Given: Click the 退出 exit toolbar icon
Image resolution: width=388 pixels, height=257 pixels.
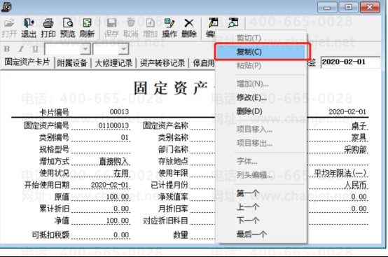Looking at the screenshot, I should pos(29,28).
